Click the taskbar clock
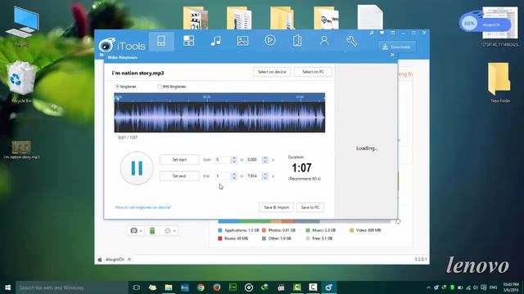524x294 pixels. [511, 287]
